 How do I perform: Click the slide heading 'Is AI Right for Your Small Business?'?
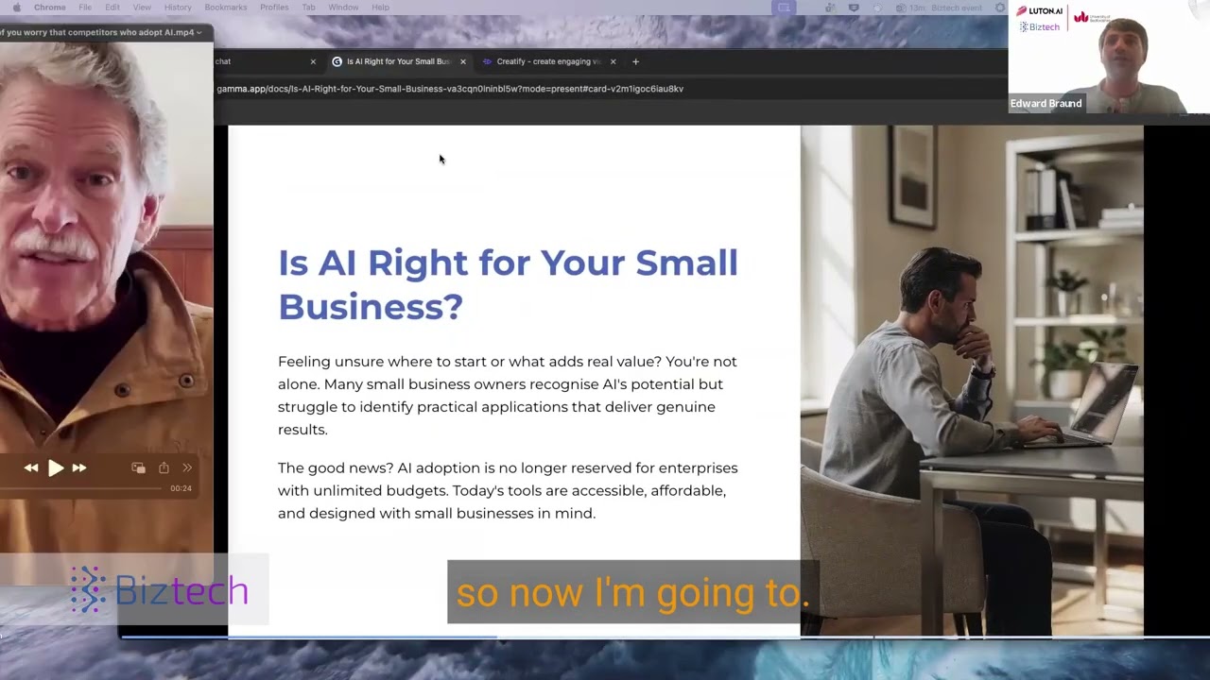(508, 284)
